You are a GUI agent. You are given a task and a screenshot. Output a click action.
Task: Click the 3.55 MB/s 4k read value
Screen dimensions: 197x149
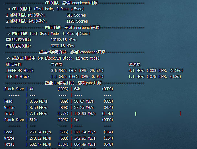38,101
